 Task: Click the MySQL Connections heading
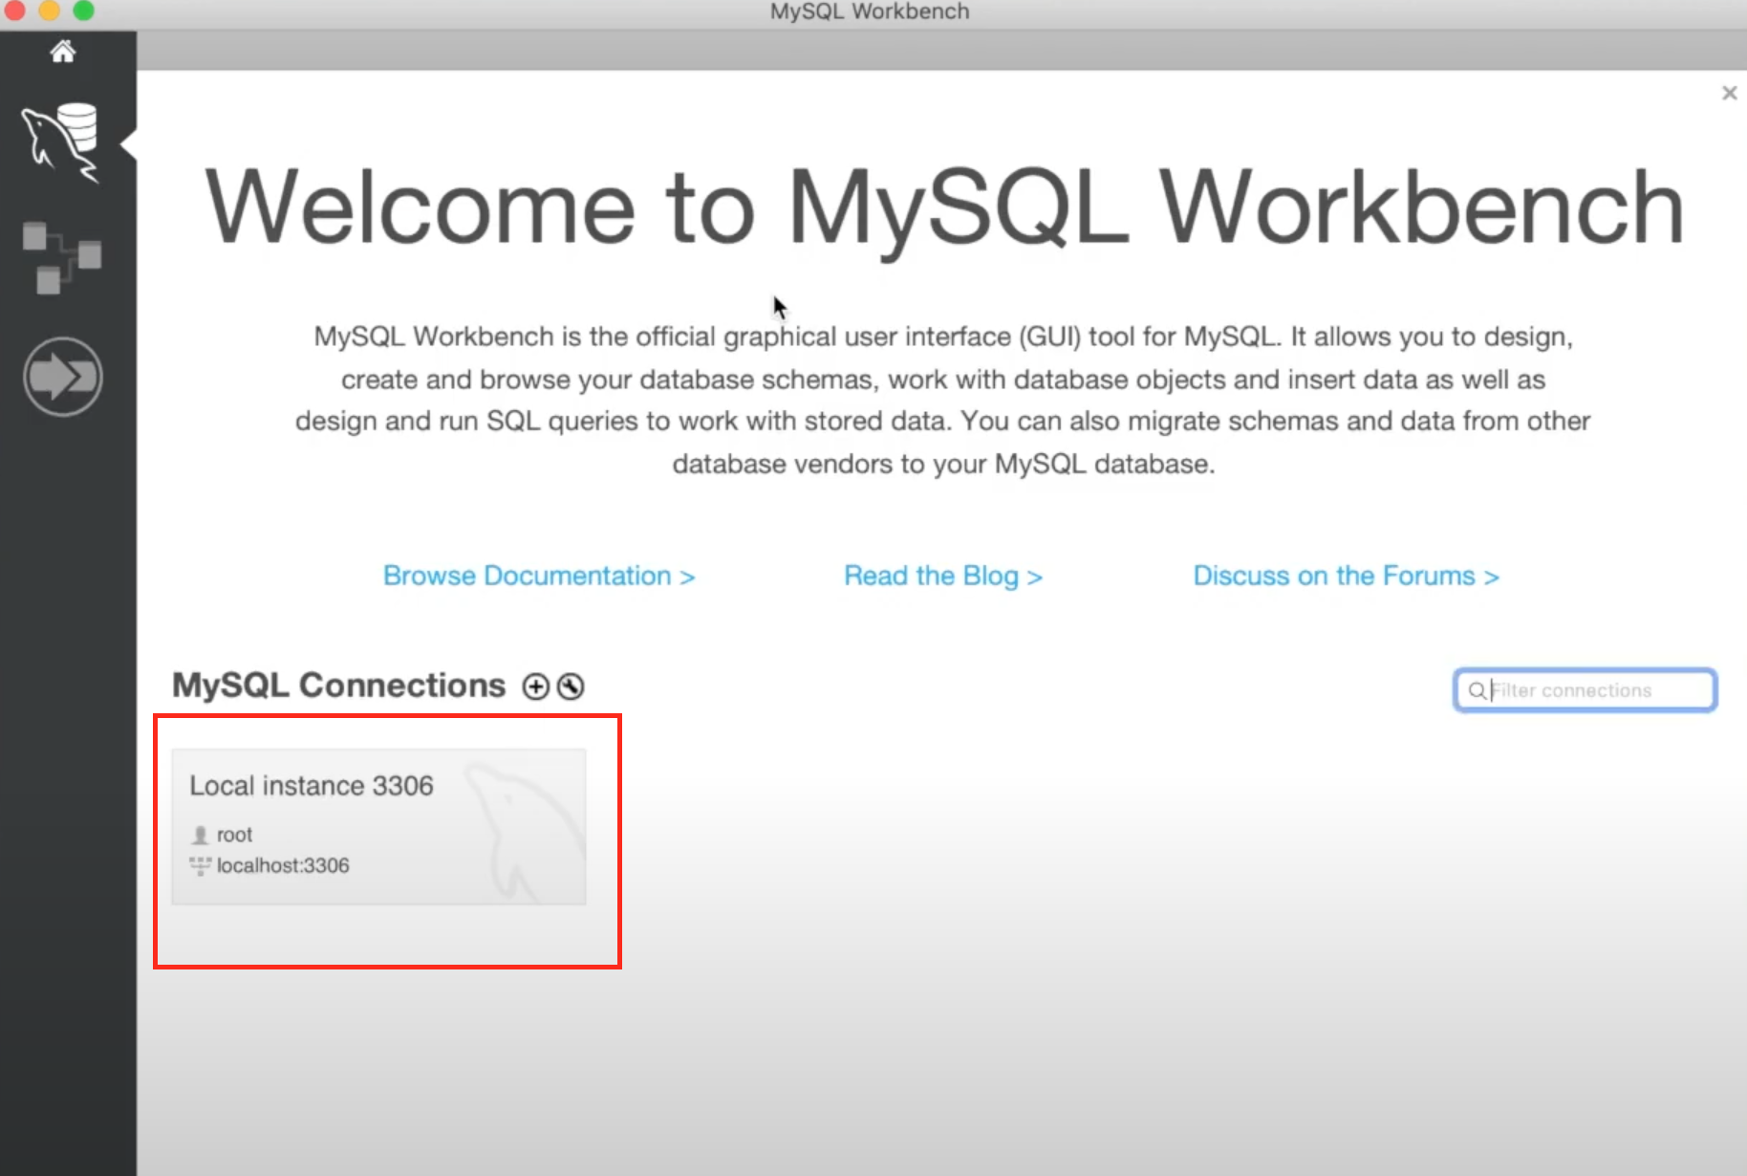coord(338,686)
